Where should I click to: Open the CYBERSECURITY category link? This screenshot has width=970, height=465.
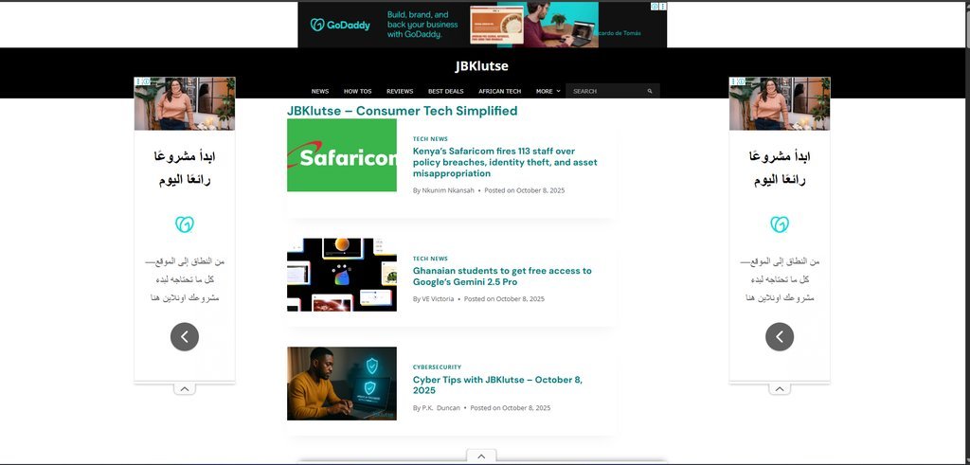[438, 367]
